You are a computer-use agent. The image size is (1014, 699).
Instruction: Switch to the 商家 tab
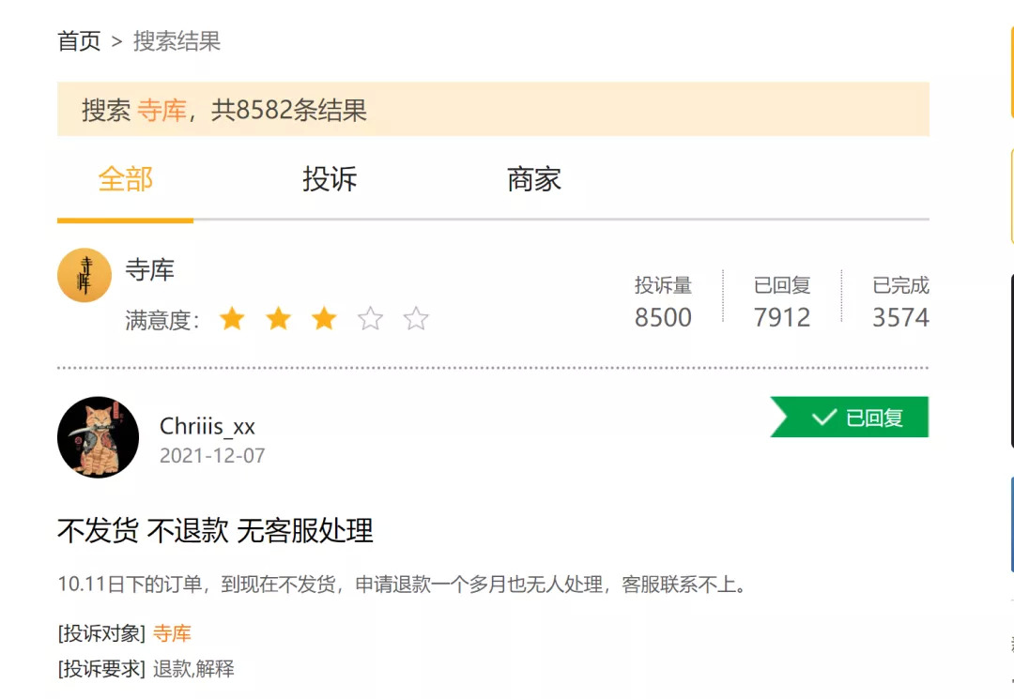pos(534,179)
